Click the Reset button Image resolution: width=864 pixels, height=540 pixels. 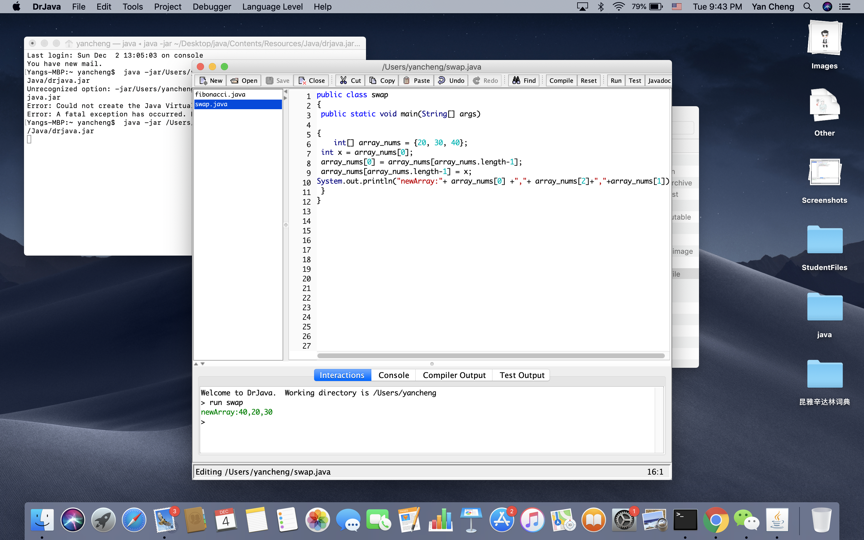click(x=588, y=80)
